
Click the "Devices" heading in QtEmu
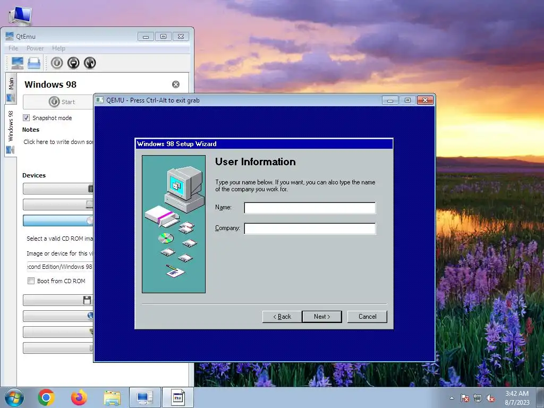pos(34,175)
